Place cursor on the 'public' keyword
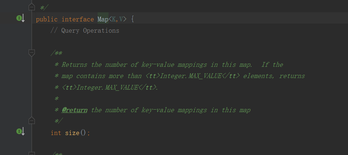Screen dimensions: 348x155 click(47, 19)
